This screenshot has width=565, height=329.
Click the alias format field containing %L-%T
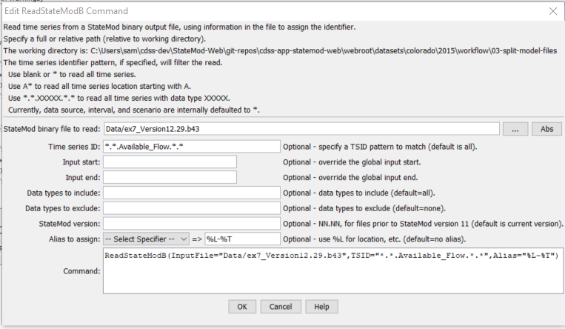point(242,239)
